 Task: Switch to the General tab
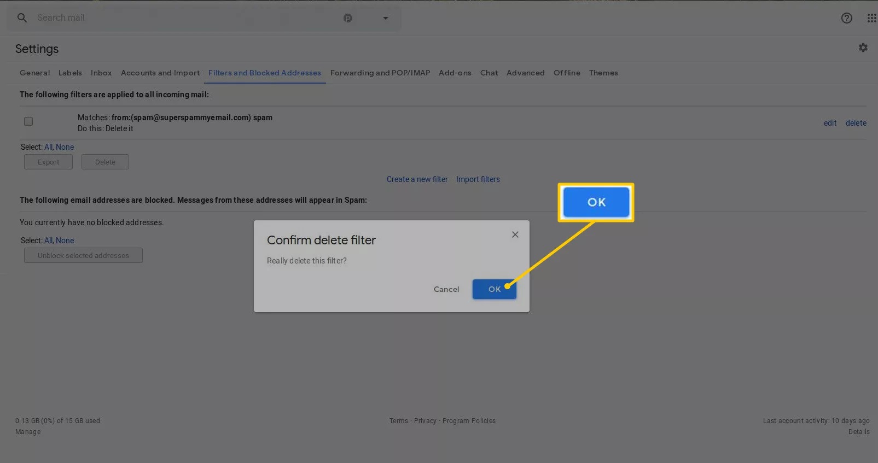click(x=34, y=73)
